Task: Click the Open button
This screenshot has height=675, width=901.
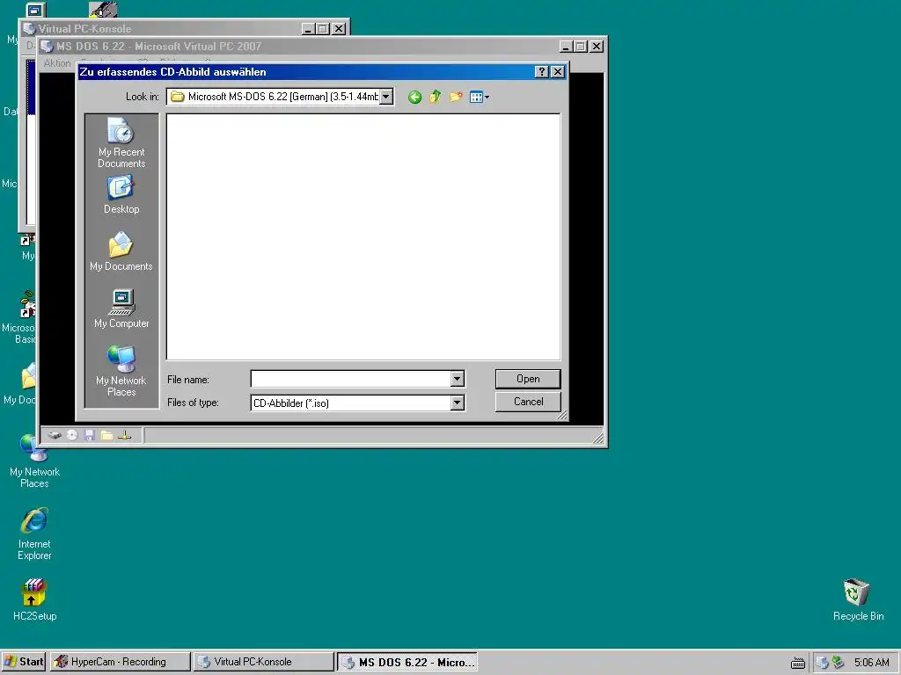Action: click(x=528, y=379)
